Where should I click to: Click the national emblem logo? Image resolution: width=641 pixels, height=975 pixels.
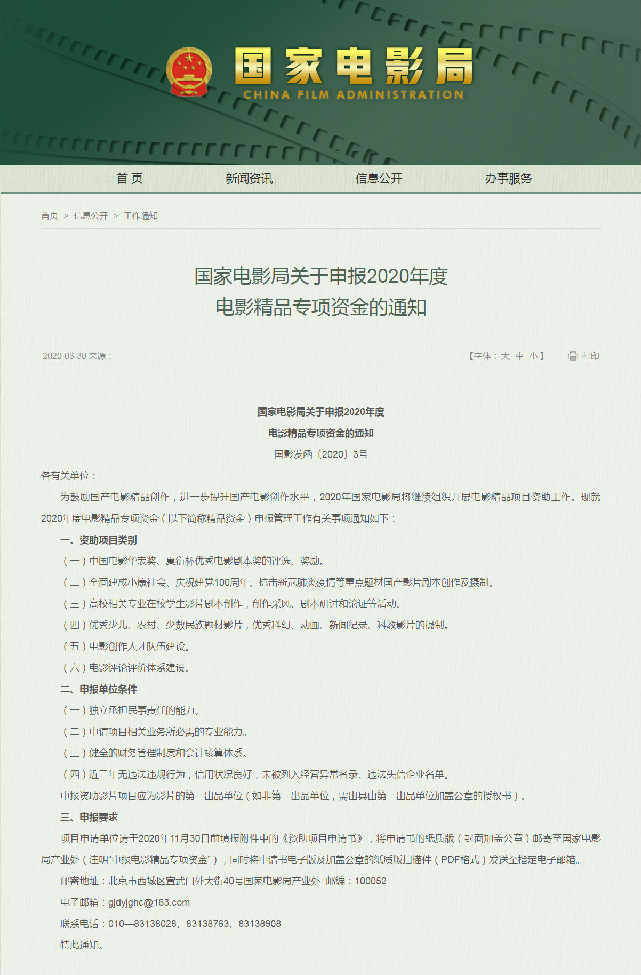click(189, 71)
